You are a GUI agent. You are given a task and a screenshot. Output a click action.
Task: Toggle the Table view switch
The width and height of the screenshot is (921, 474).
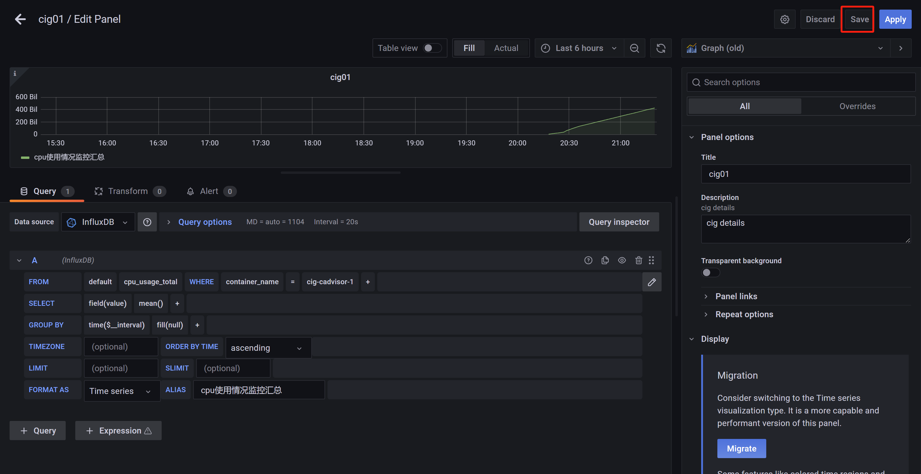pyautogui.click(x=432, y=48)
